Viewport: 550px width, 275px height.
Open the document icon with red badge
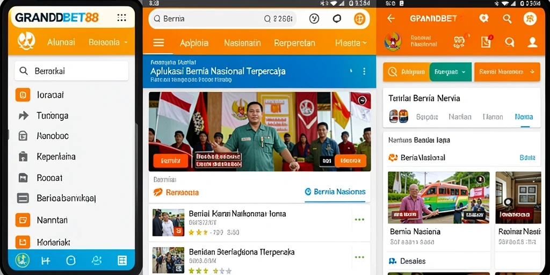point(487,42)
